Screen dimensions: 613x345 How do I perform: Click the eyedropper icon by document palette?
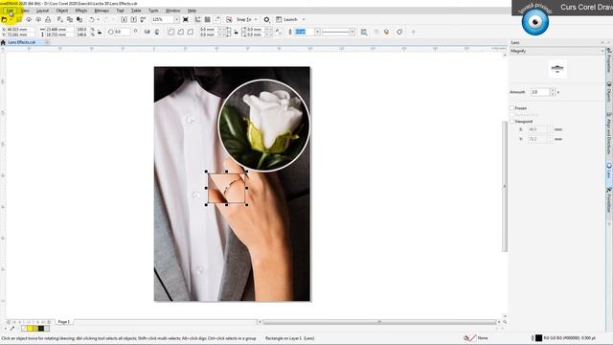click(12, 329)
